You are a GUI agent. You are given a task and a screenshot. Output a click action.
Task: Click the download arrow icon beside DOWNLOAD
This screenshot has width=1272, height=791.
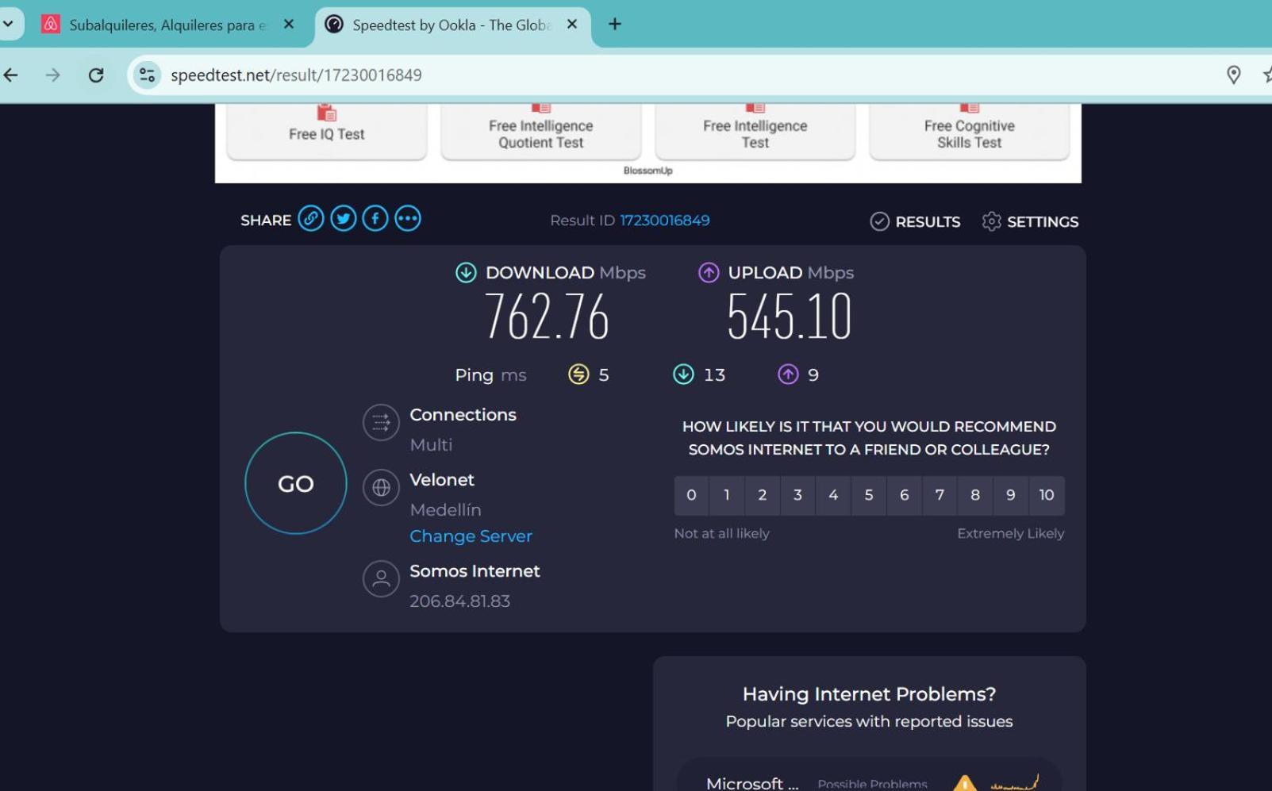click(466, 273)
